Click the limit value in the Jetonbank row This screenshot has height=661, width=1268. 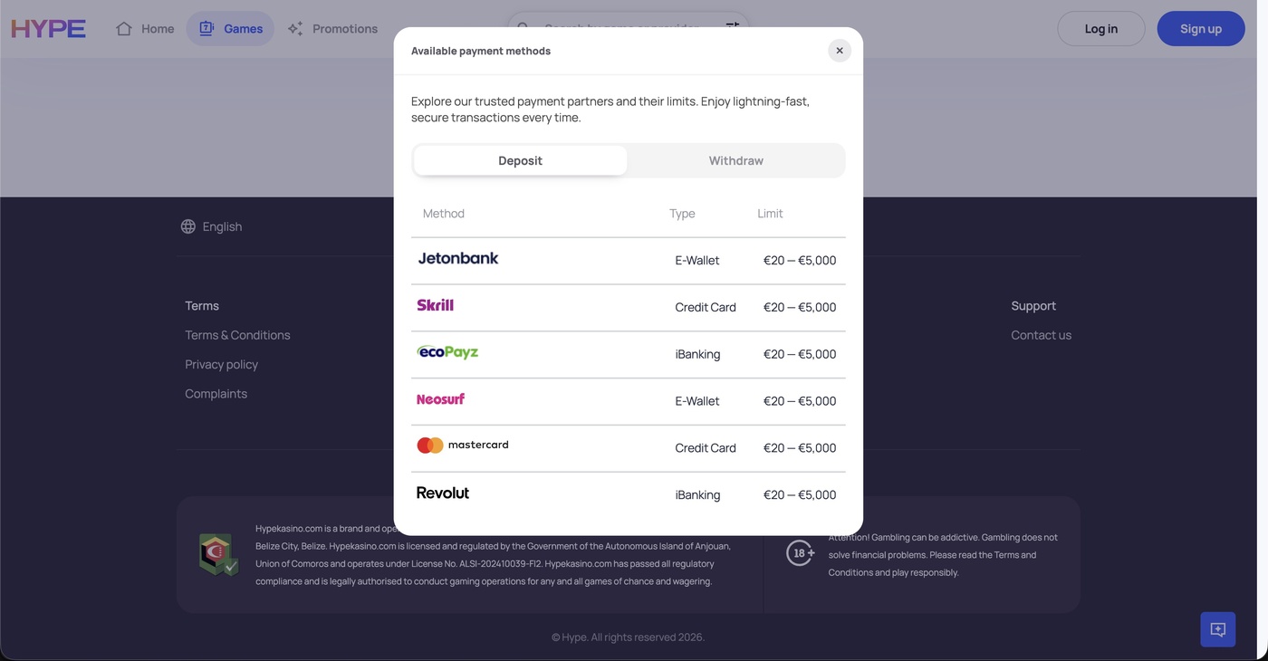800,260
